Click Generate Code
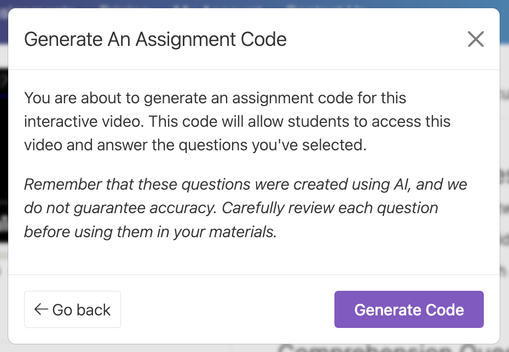This screenshot has height=352, width=509. click(x=409, y=309)
